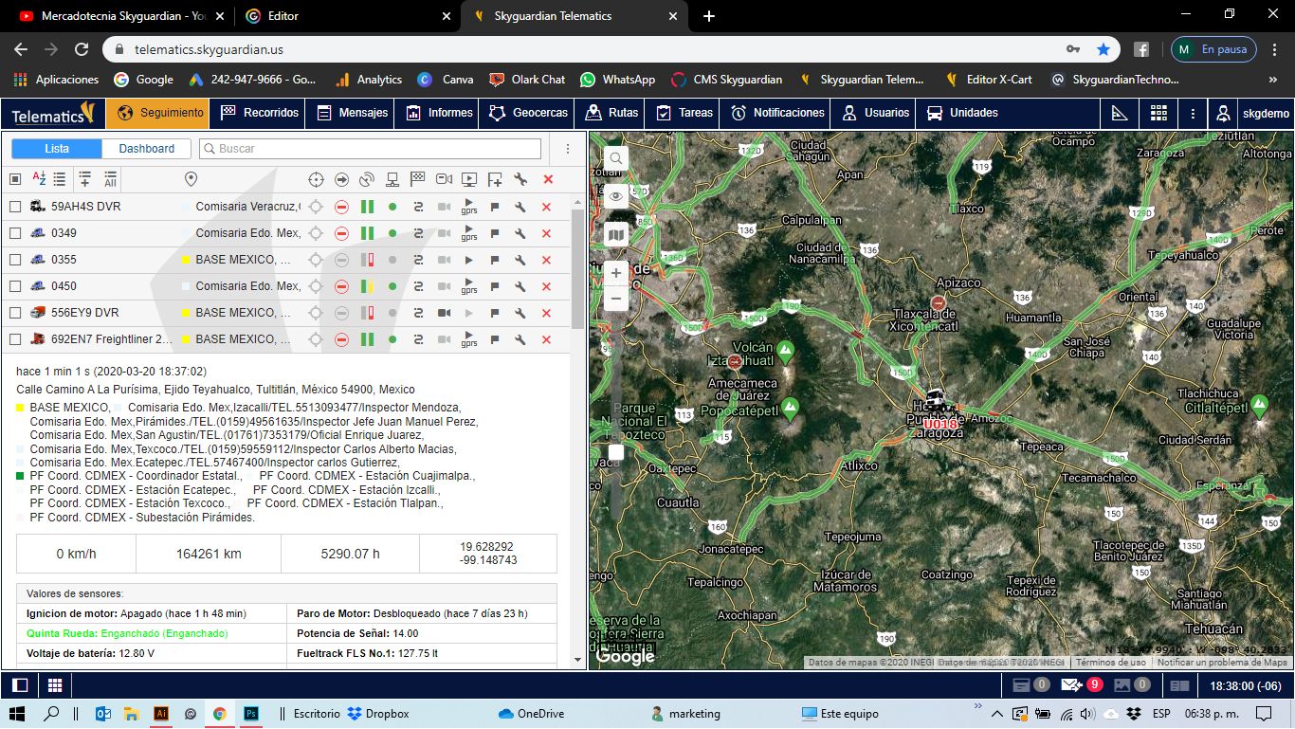This screenshot has width=1295, height=729.
Task: Open the three-dot menu beside search box
Action: (568, 149)
